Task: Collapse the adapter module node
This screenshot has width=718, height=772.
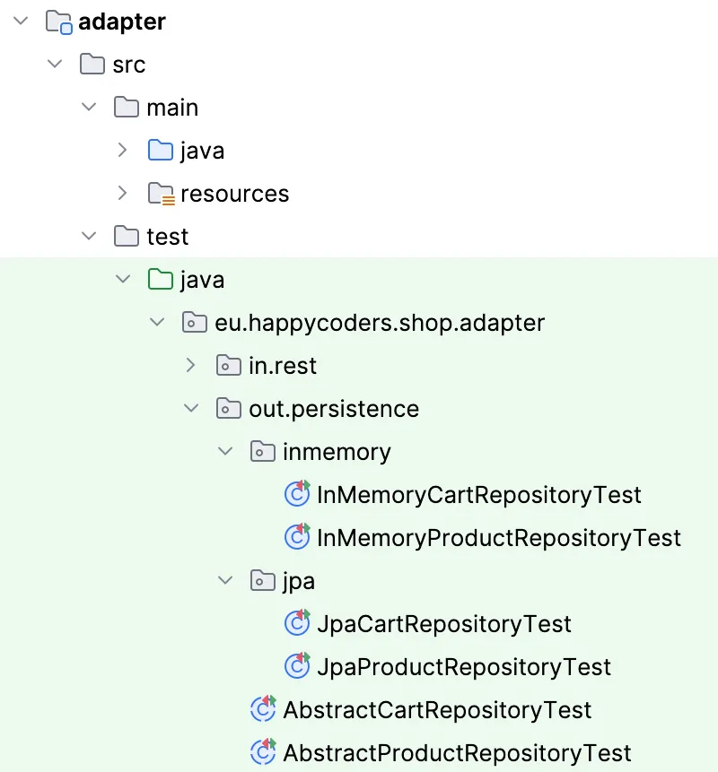Action: (x=21, y=21)
